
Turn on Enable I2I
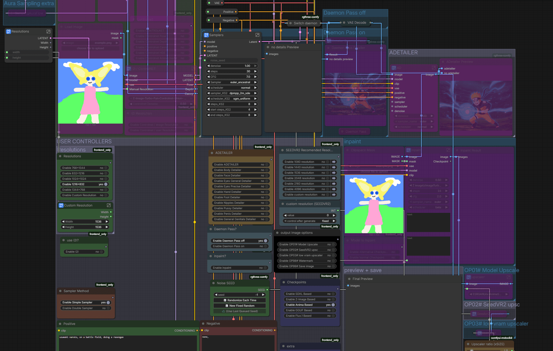(x=84, y=252)
